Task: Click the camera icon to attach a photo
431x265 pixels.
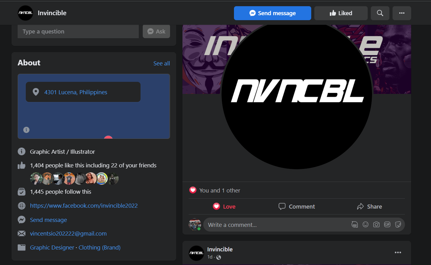Action: tap(376, 224)
